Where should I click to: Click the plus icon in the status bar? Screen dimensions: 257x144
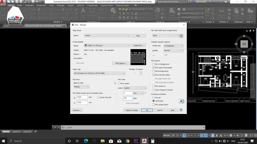237,135
